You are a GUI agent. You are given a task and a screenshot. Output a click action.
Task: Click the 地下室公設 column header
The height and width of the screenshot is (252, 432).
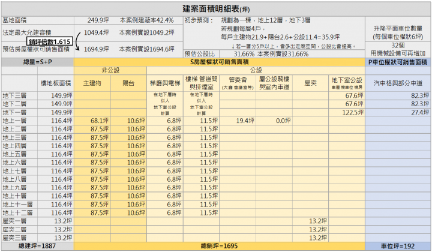347,83
